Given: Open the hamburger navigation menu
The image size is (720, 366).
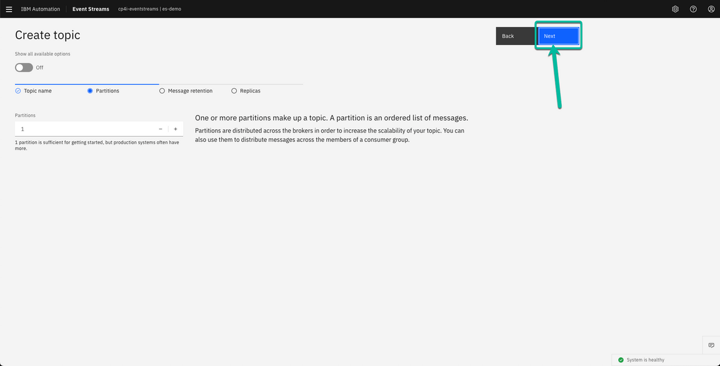Looking at the screenshot, I should [9, 9].
